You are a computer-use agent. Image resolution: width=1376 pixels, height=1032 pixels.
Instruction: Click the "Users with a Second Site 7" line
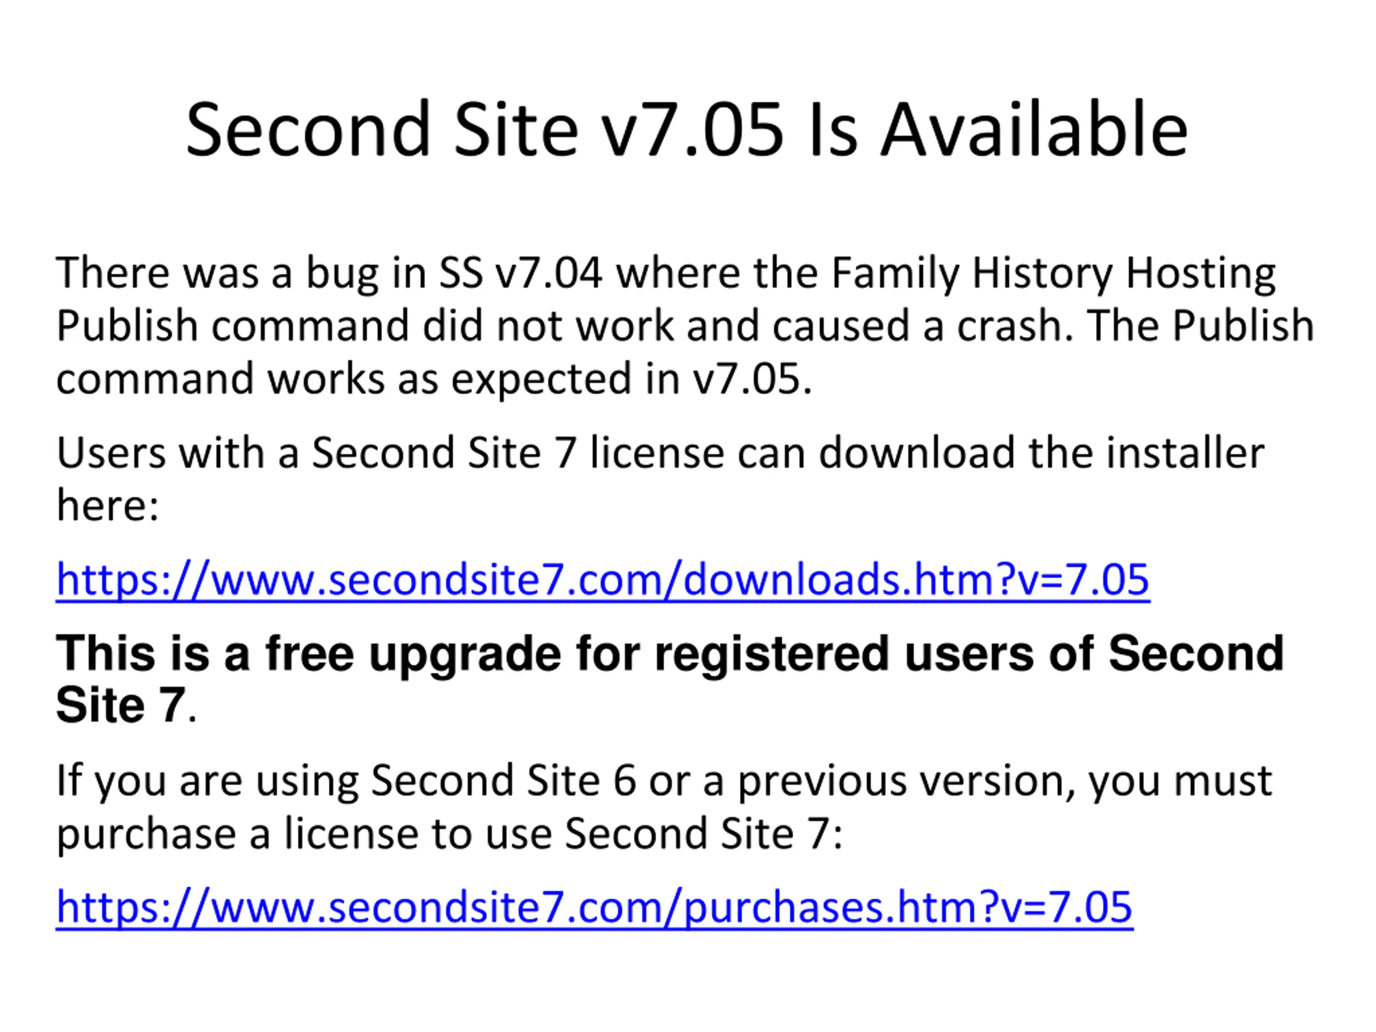pos(316,452)
